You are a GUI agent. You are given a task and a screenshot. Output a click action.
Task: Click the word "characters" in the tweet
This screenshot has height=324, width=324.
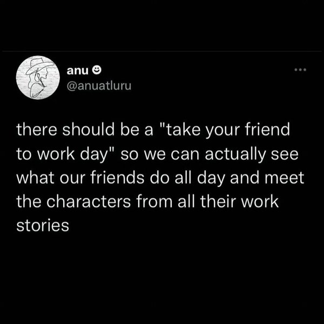pyautogui.click(x=89, y=201)
